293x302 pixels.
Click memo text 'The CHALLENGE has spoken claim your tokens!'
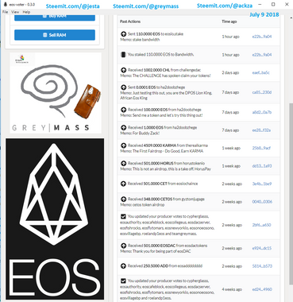pos(172,75)
